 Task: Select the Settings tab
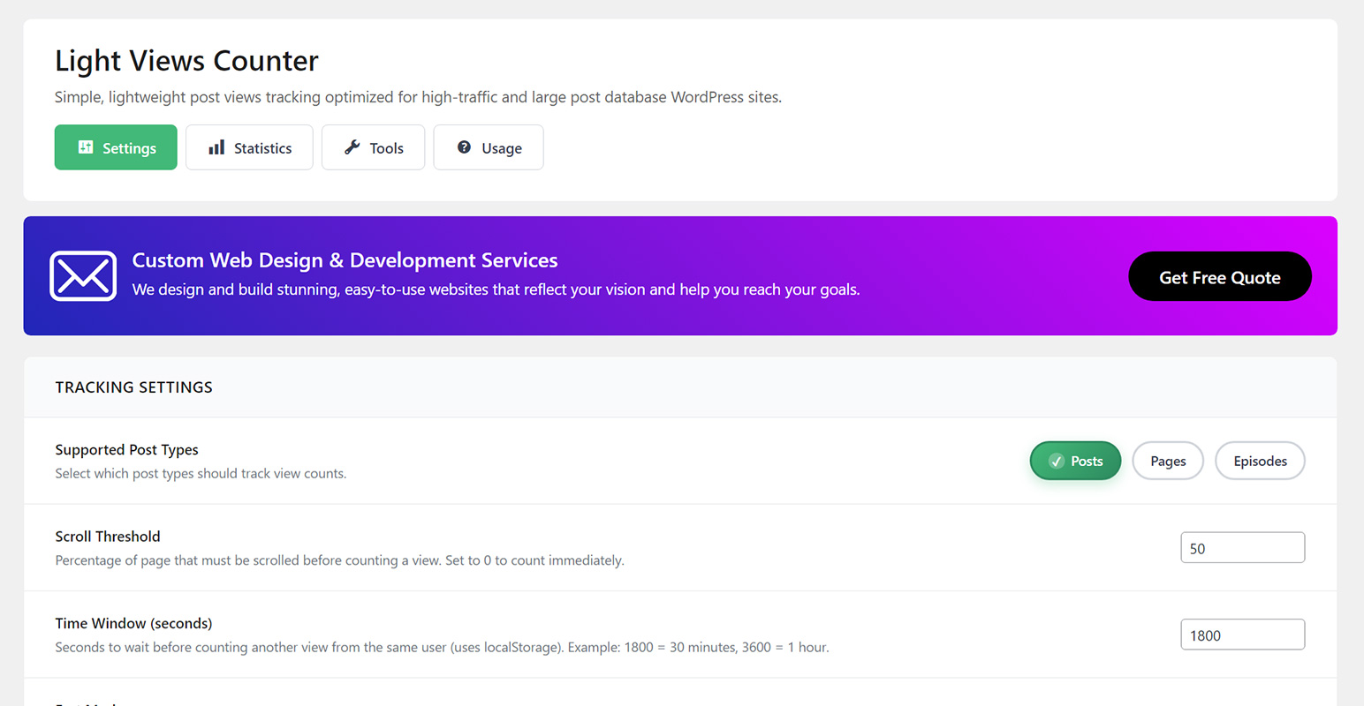[x=116, y=147]
